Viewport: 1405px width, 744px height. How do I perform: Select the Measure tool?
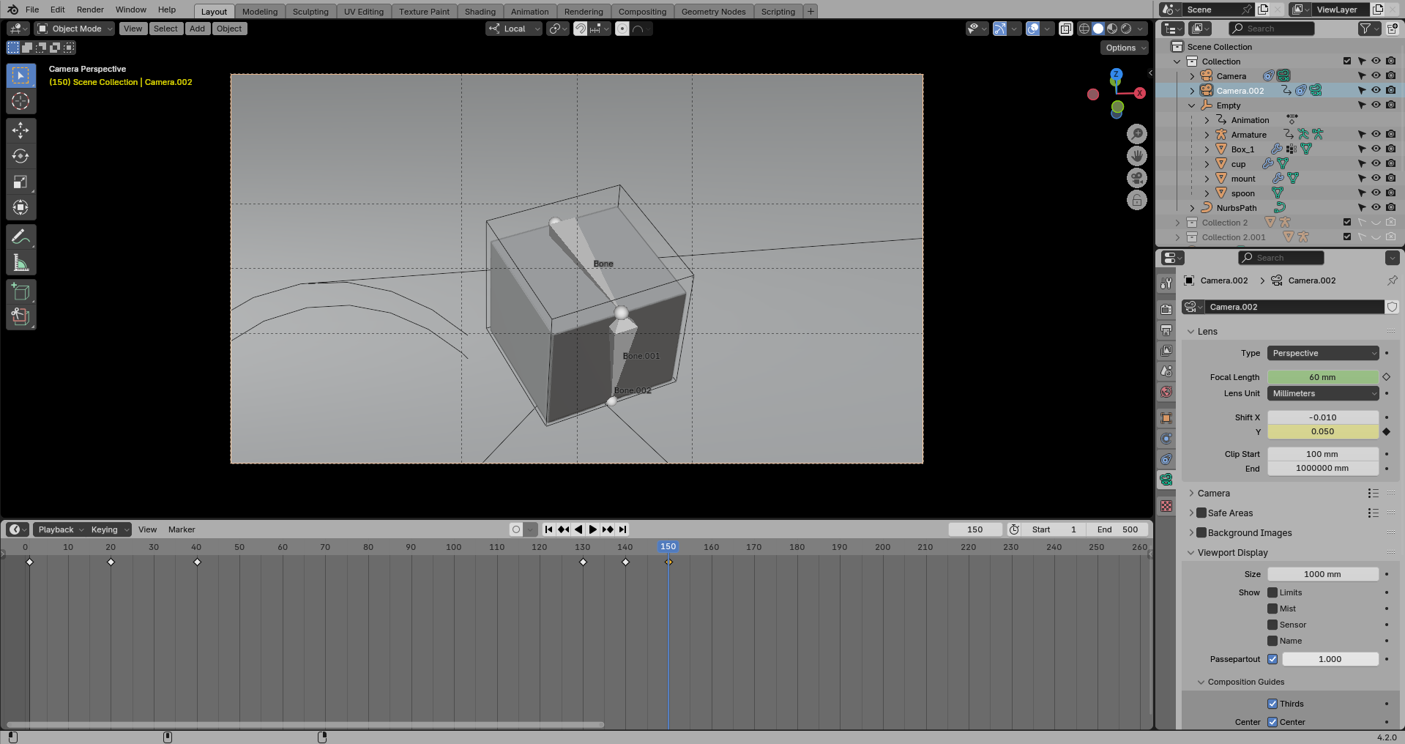21,263
